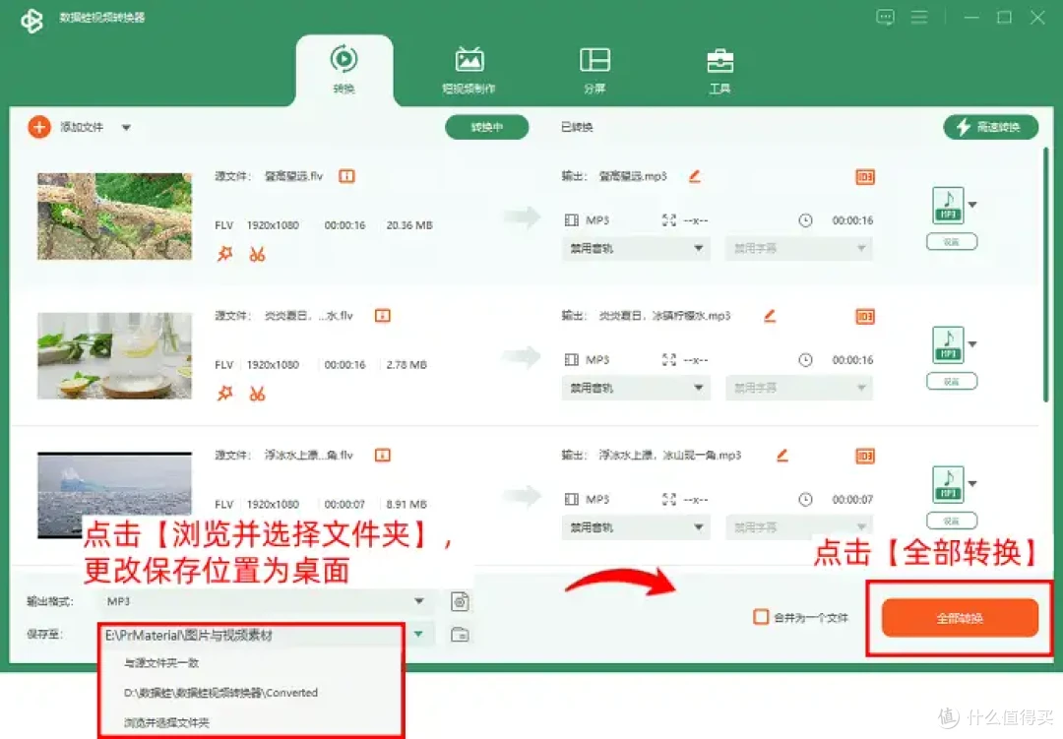This screenshot has width=1063, height=739.
Task: Open the hamburger menu in title bar
Action: 919,17
